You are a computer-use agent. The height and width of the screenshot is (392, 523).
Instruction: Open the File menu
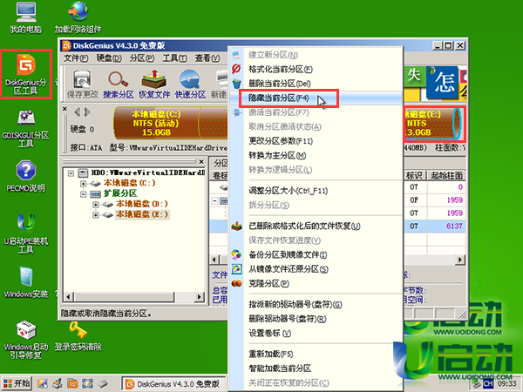(76, 58)
